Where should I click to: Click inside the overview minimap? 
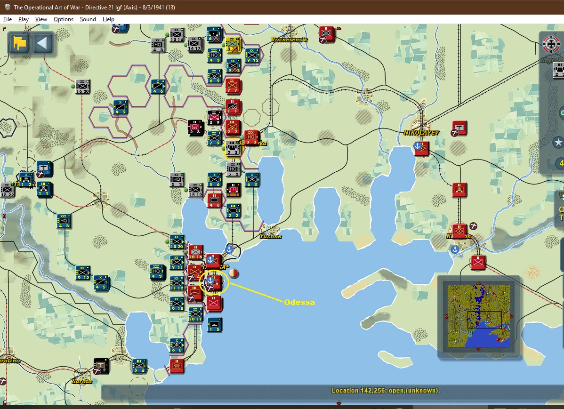point(478,316)
